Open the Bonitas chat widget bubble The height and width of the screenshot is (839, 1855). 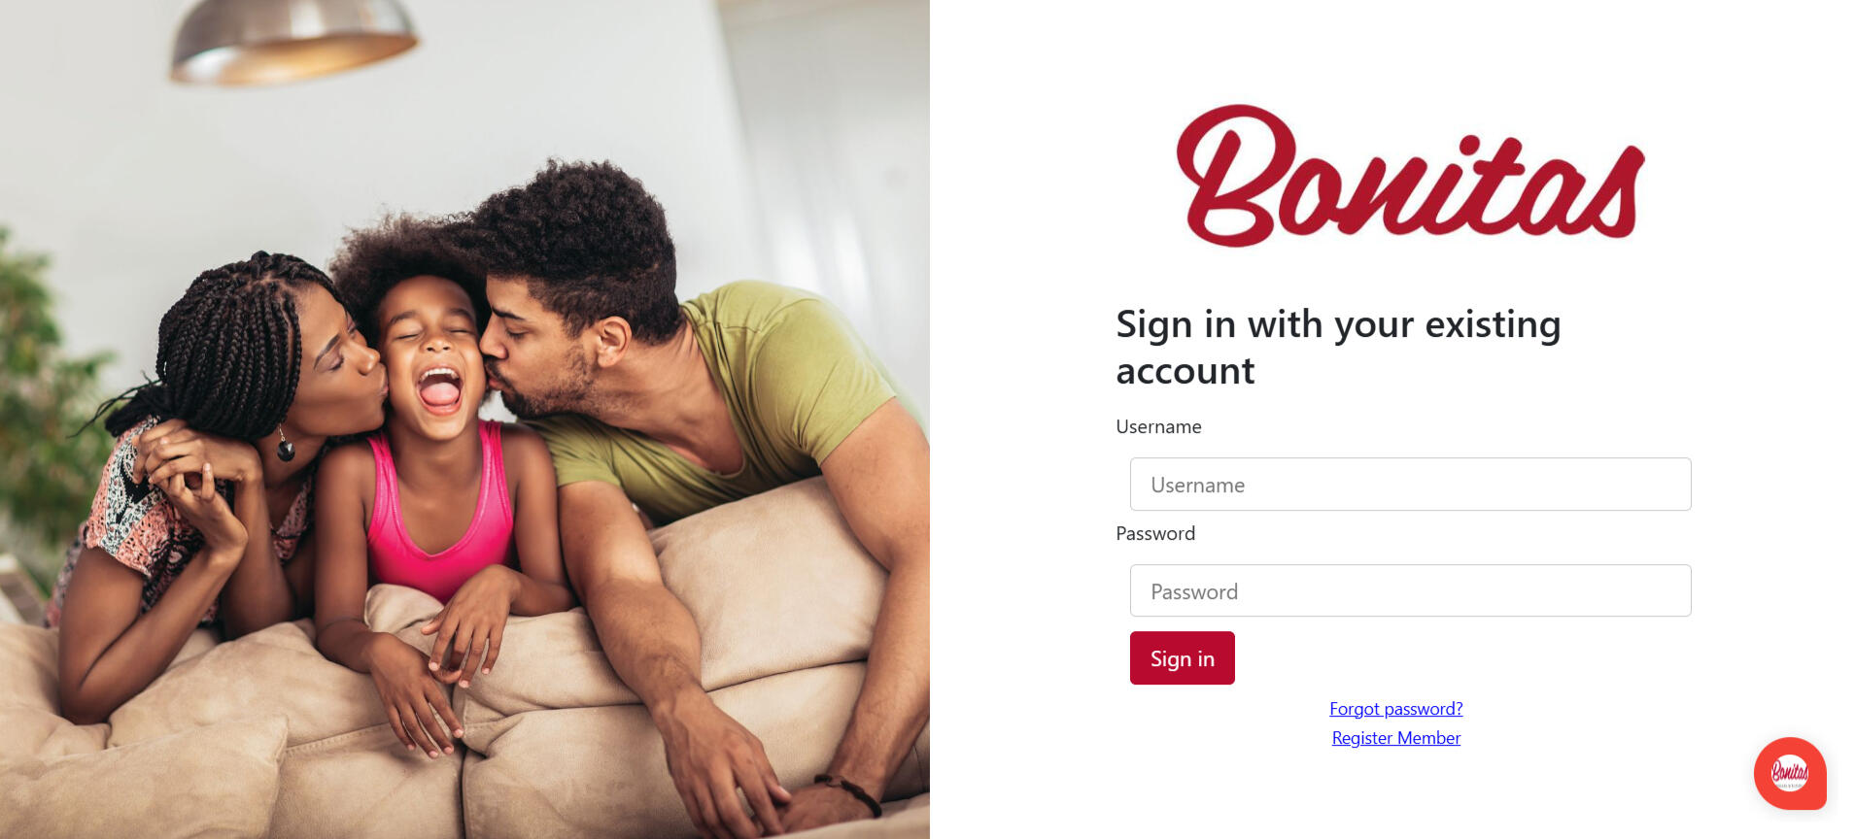pyautogui.click(x=1790, y=773)
